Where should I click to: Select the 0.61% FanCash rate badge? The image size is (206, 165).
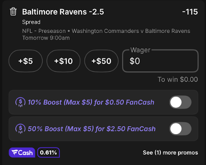pyautogui.click(x=48, y=153)
